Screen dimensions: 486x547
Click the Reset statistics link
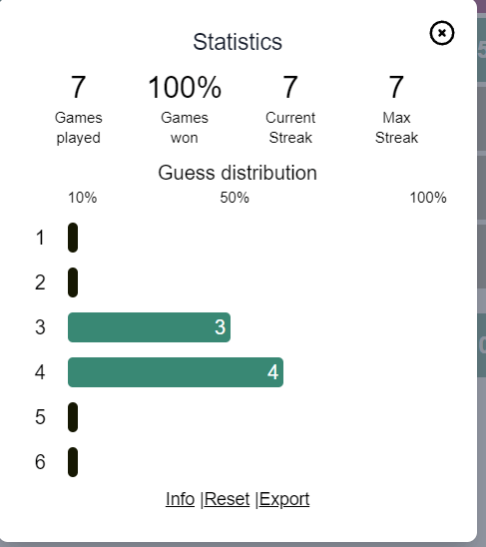click(227, 499)
